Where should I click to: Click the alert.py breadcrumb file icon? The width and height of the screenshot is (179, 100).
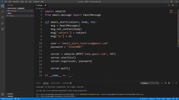pyautogui.click(x=37, y=8)
